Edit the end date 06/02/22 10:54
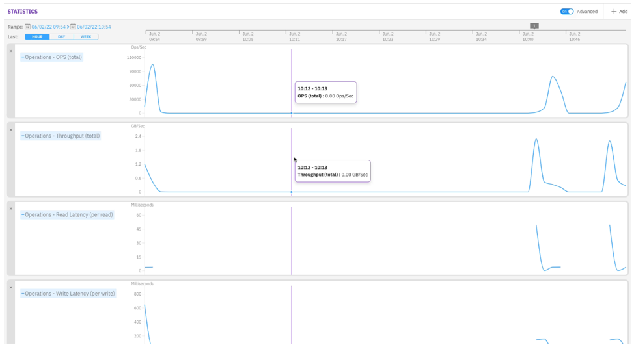 pos(94,27)
